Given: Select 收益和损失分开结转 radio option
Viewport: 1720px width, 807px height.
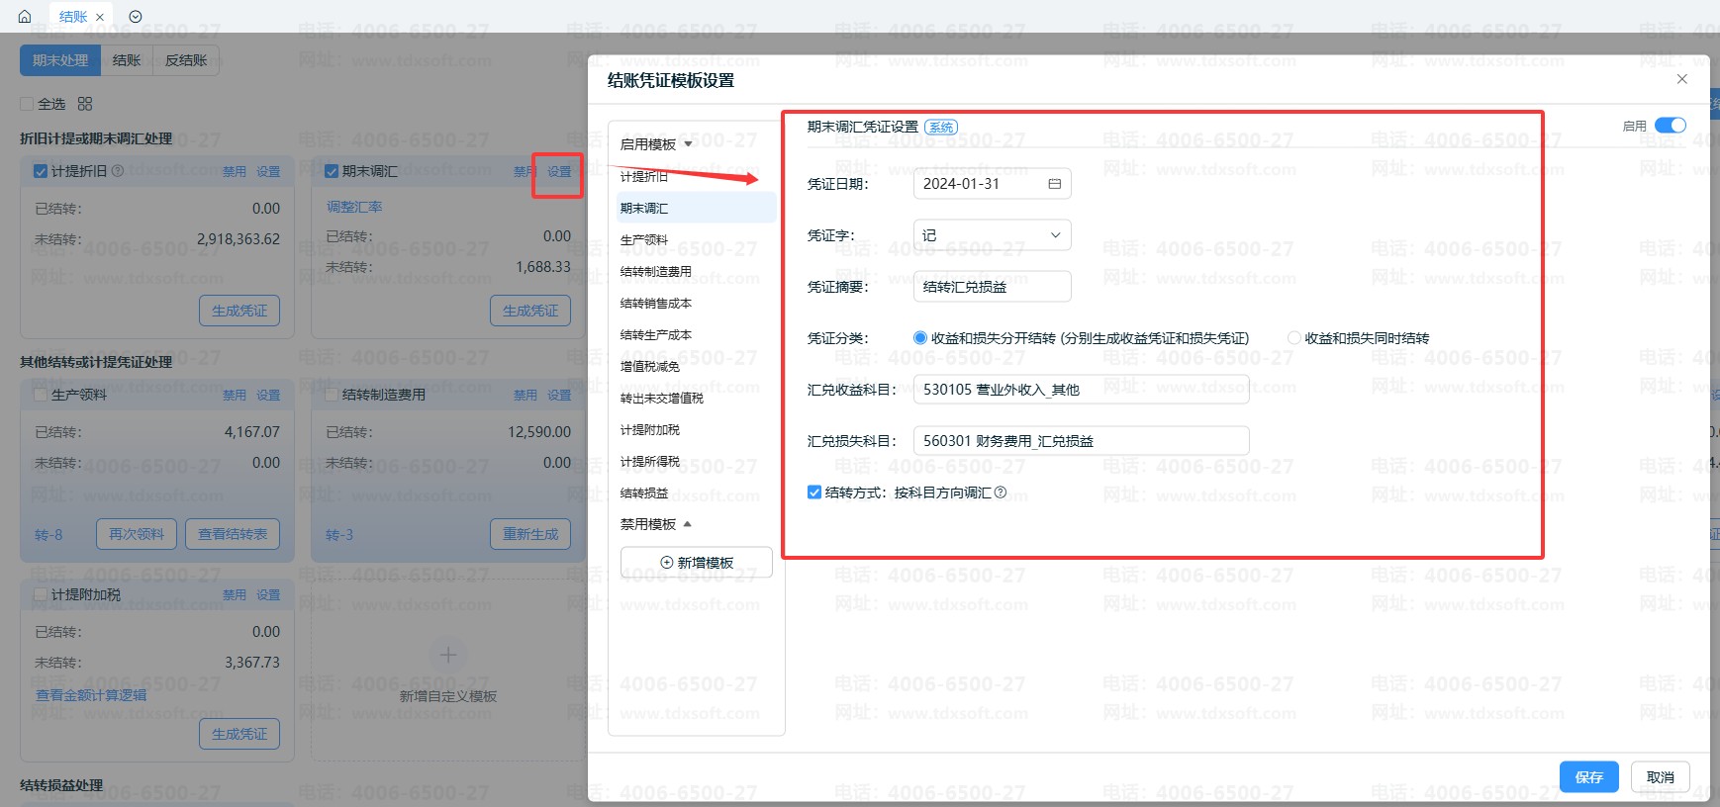Looking at the screenshot, I should [920, 338].
